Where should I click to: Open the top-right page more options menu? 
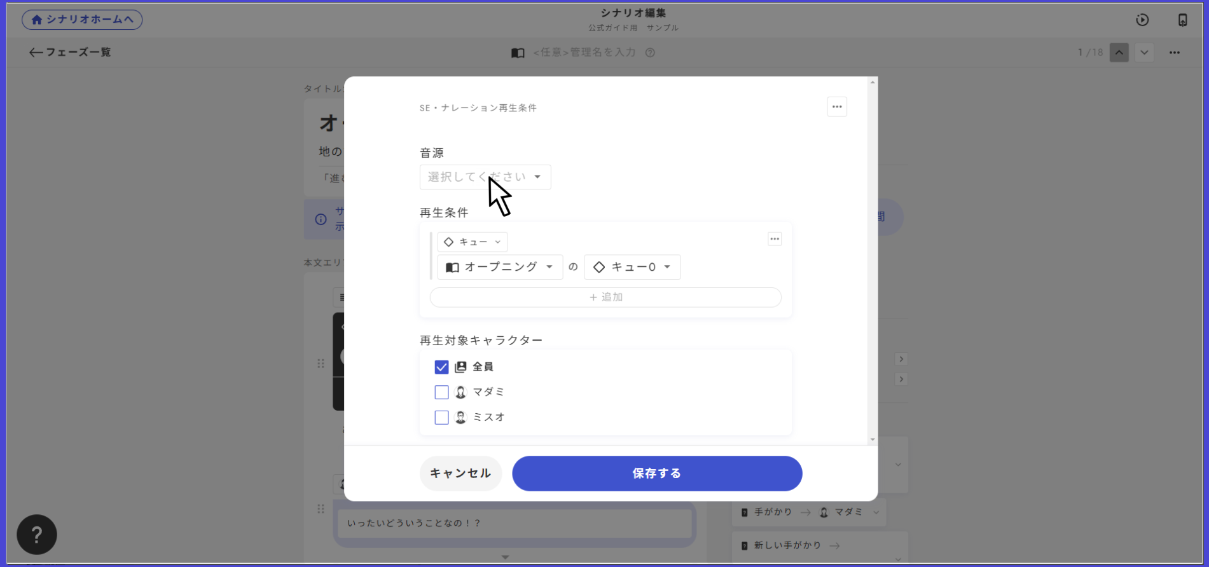(x=1174, y=52)
